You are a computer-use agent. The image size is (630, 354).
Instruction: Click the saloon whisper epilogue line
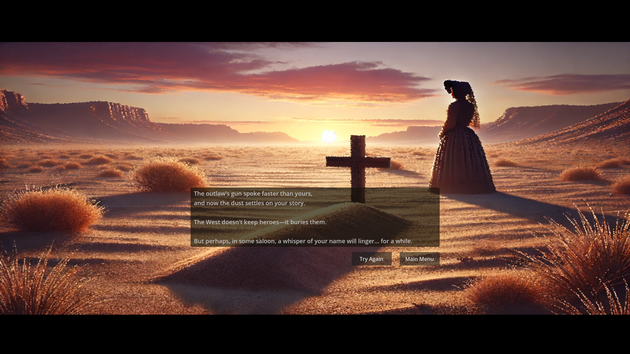pos(303,241)
